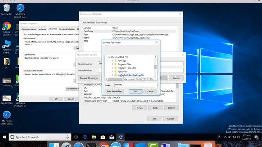Switch to Computer Name tab in System Properties
The image size is (262, 147).
coord(29,29)
